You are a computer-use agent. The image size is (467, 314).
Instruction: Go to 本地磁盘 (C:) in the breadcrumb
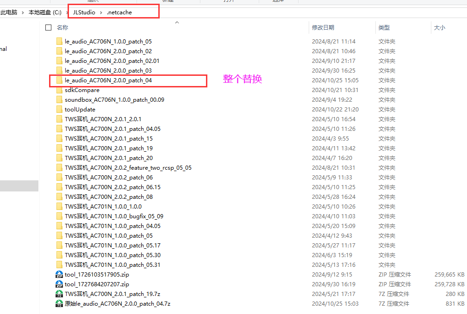45,12
